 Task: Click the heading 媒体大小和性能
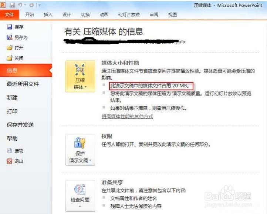pos(120,63)
